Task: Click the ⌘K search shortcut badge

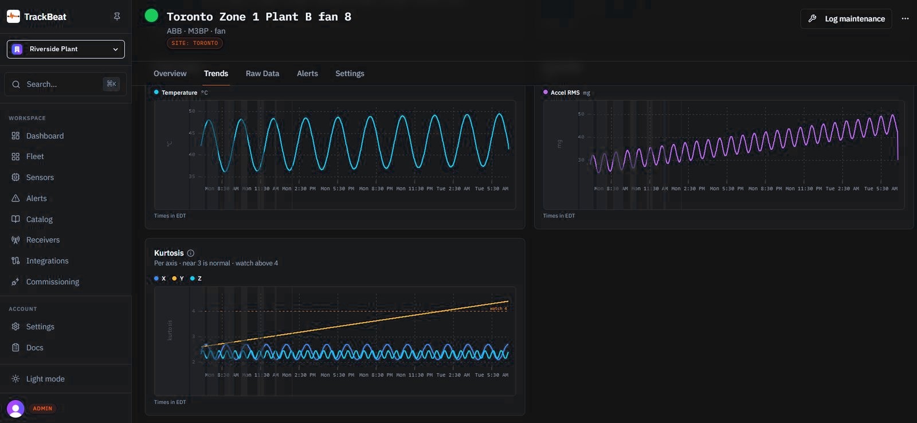Action: pos(111,84)
